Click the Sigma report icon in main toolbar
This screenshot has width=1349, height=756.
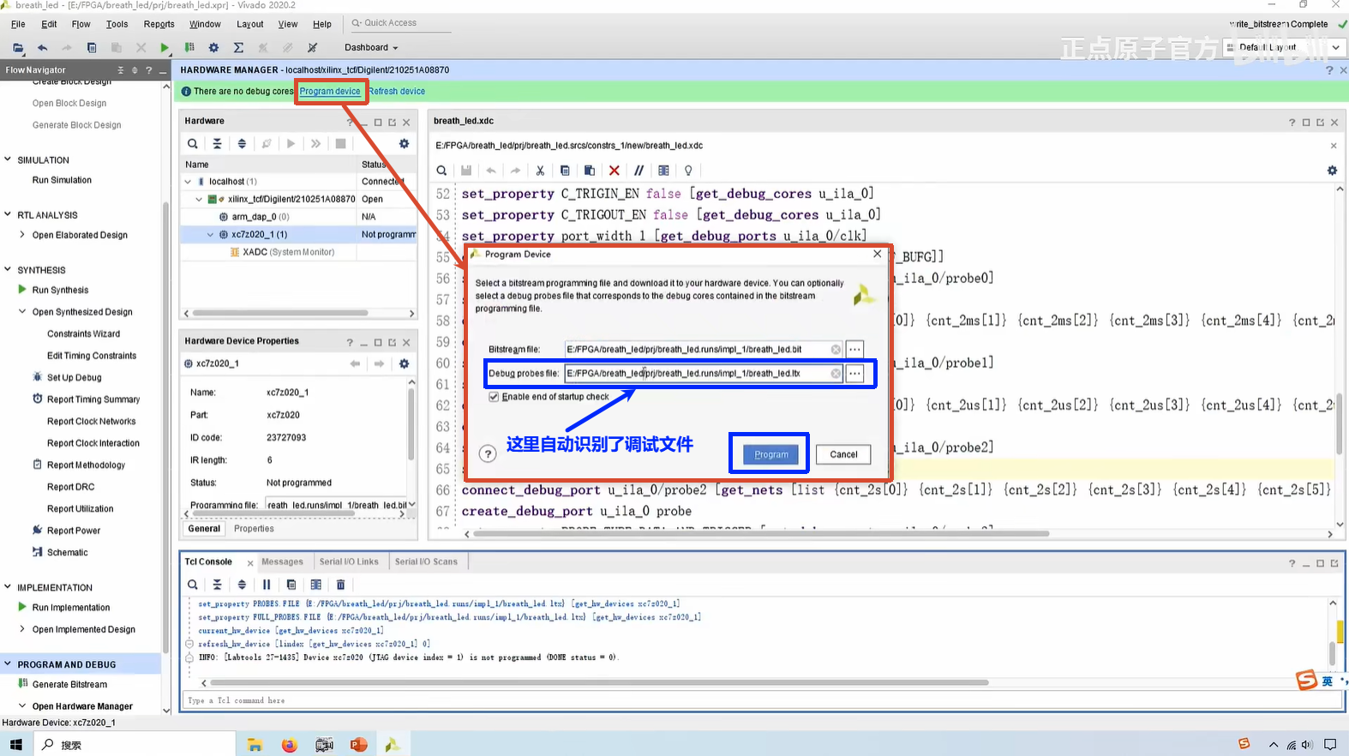coord(238,48)
